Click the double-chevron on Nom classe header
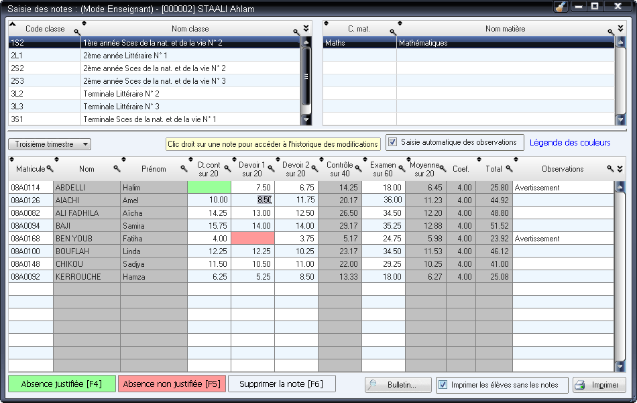The height and width of the screenshot is (403, 637). [x=305, y=30]
